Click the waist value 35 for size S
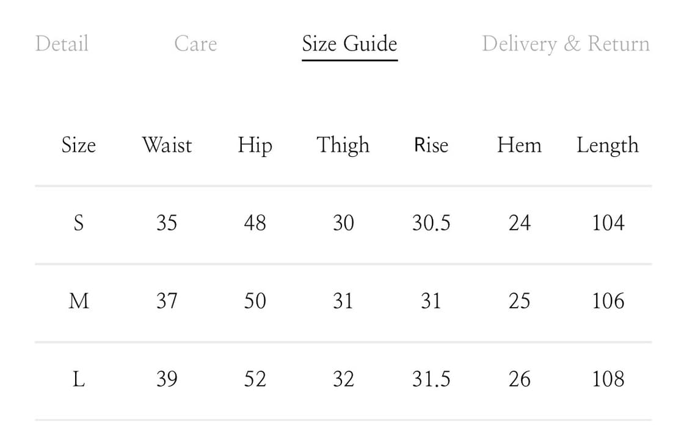 click(x=167, y=223)
